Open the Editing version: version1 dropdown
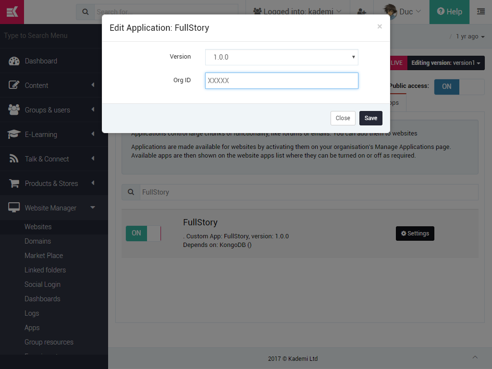The height and width of the screenshot is (369, 492). 445,63
